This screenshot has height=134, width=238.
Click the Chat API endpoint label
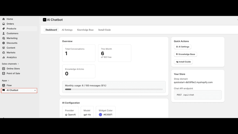click(x=183, y=88)
